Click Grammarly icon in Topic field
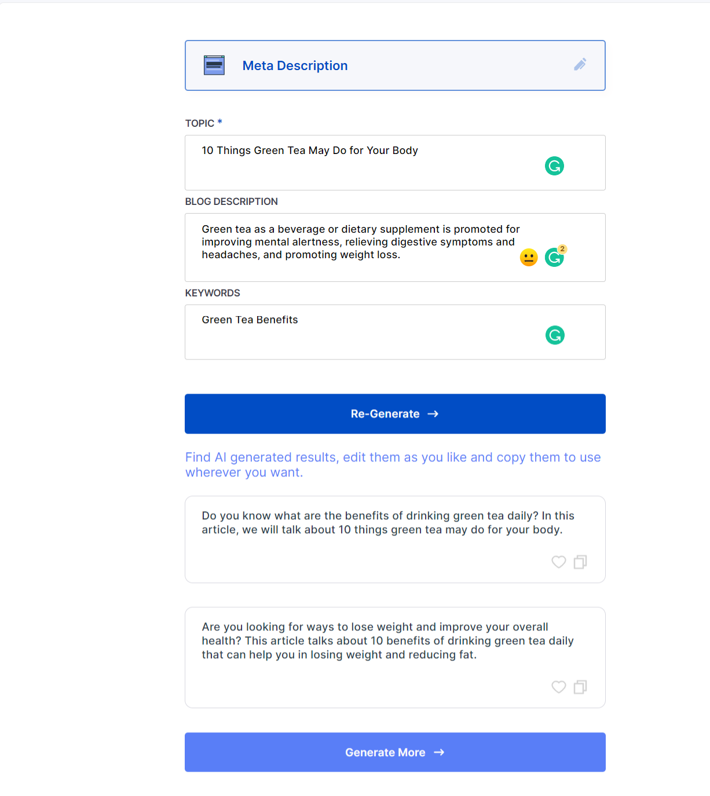This screenshot has width=710, height=796. click(x=554, y=166)
